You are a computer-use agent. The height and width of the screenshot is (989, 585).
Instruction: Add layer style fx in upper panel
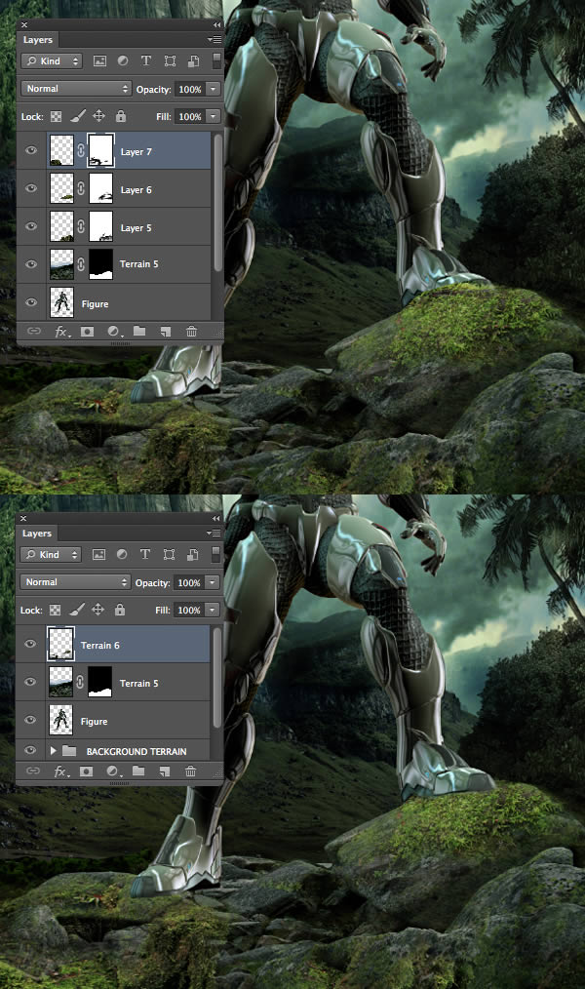pos(61,332)
